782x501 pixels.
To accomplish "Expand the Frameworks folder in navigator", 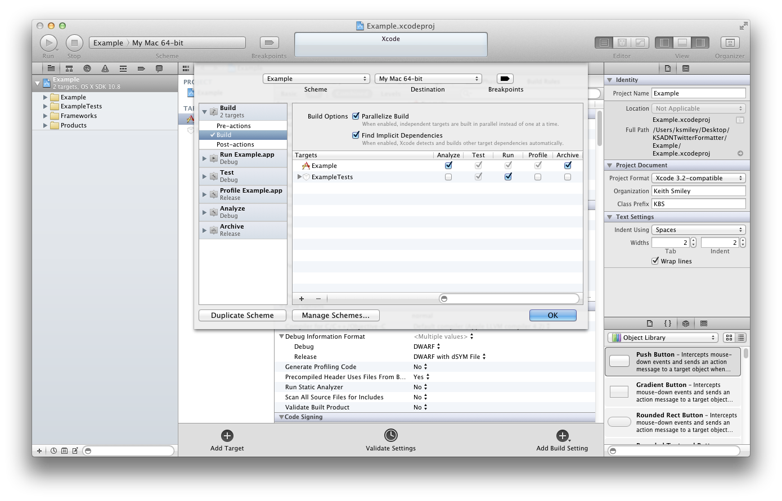I will 45,116.
